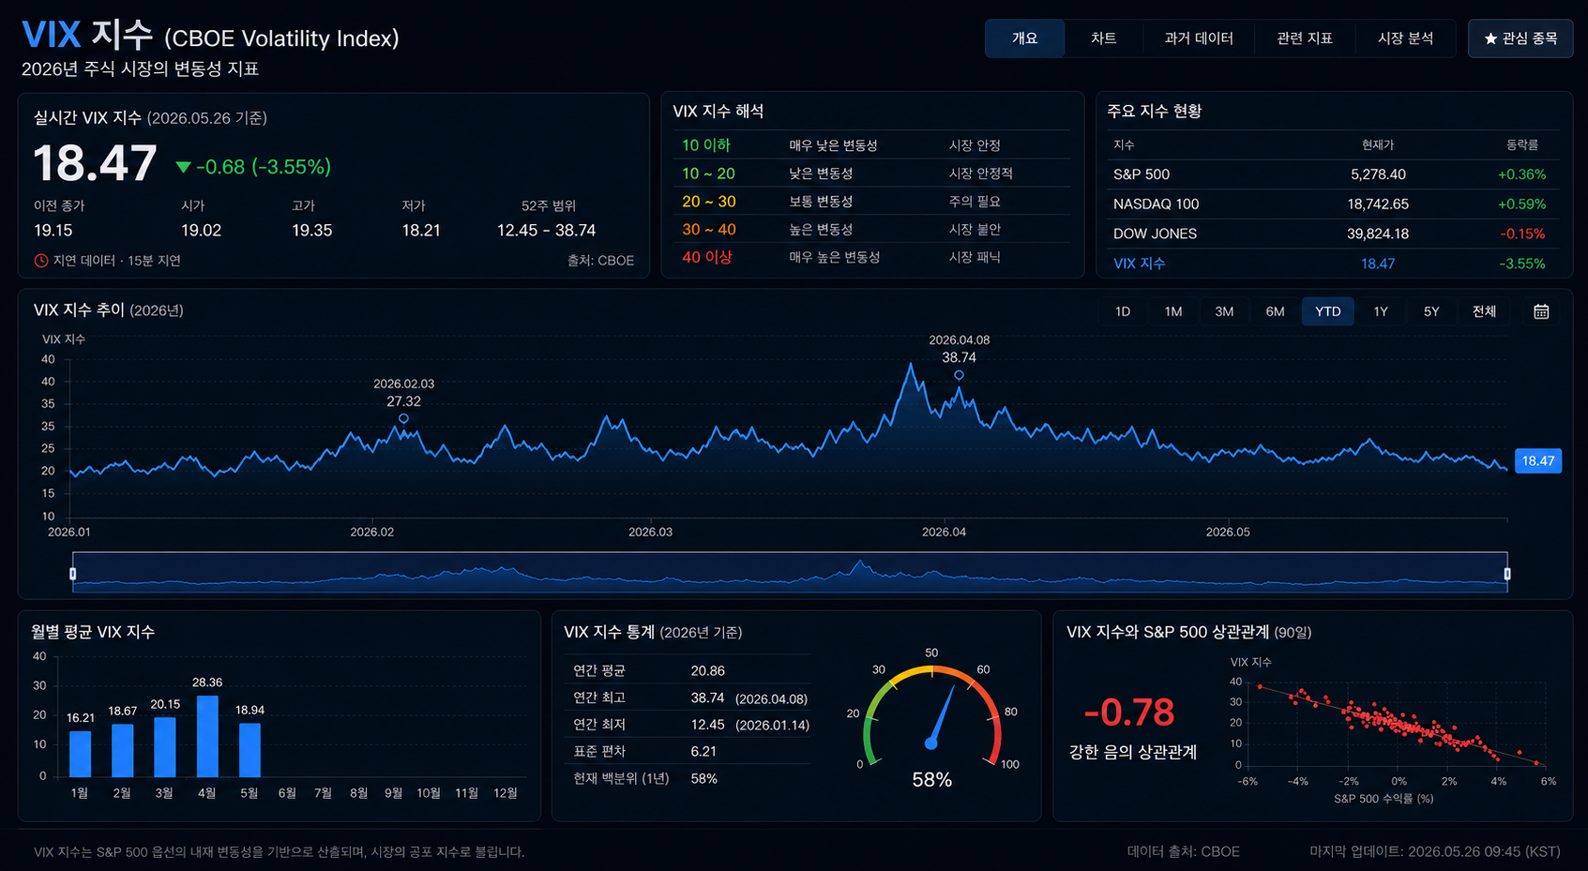This screenshot has height=871, width=1588.
Task: Click the '20 ~ 30' interpretation row
Action: [x=871, y=202]
